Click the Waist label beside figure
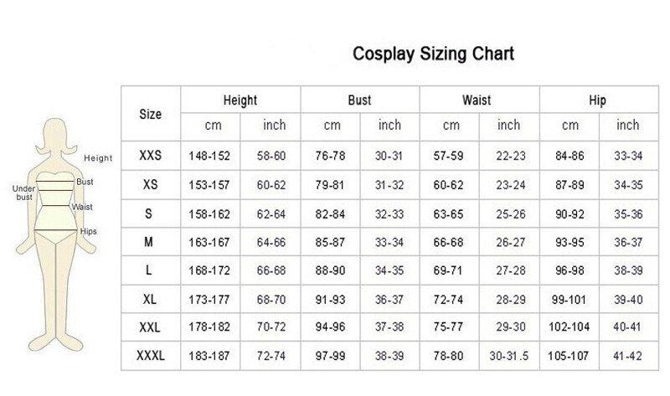 click(82, 207)
